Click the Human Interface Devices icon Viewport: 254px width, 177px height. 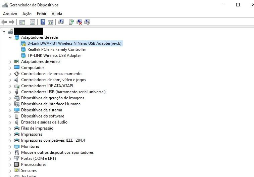click(17, 104)
